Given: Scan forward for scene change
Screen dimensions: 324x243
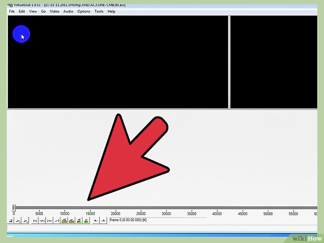Looking at the screenshot, I should [86, 221].
